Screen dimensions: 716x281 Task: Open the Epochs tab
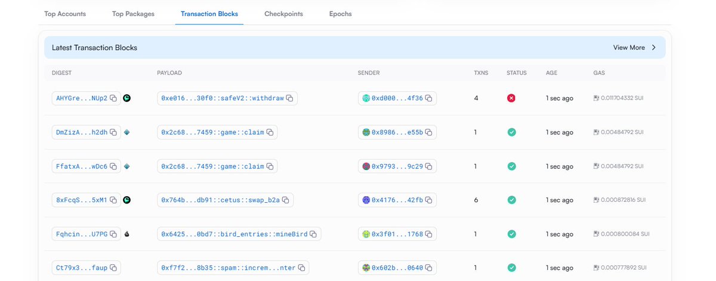click(340, 14)
